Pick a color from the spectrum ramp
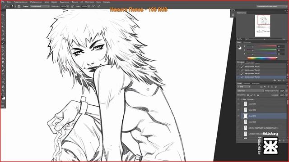Viewport: 289px width, 162px height. (x=262, y=58)
